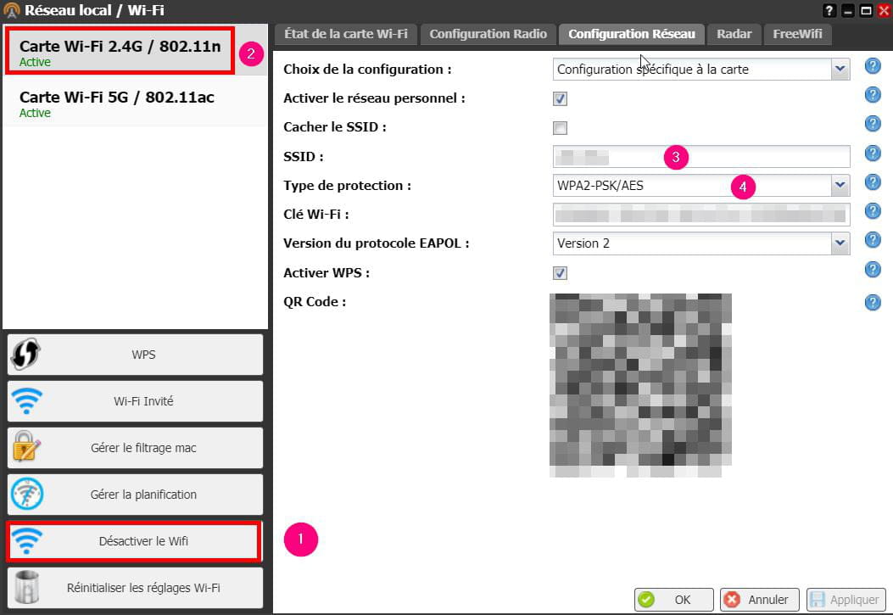893x615 pixels.
Task: Click the WPS sync arrows icon
Action: click(x=25, y=354)
